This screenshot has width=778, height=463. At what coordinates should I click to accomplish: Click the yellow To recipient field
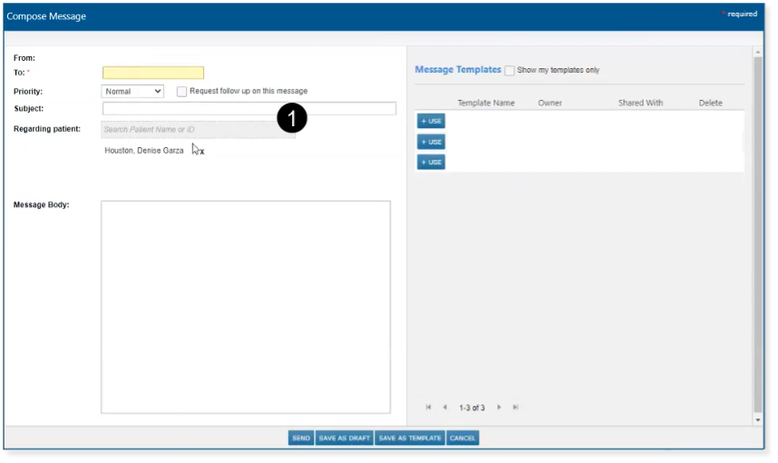153,73
